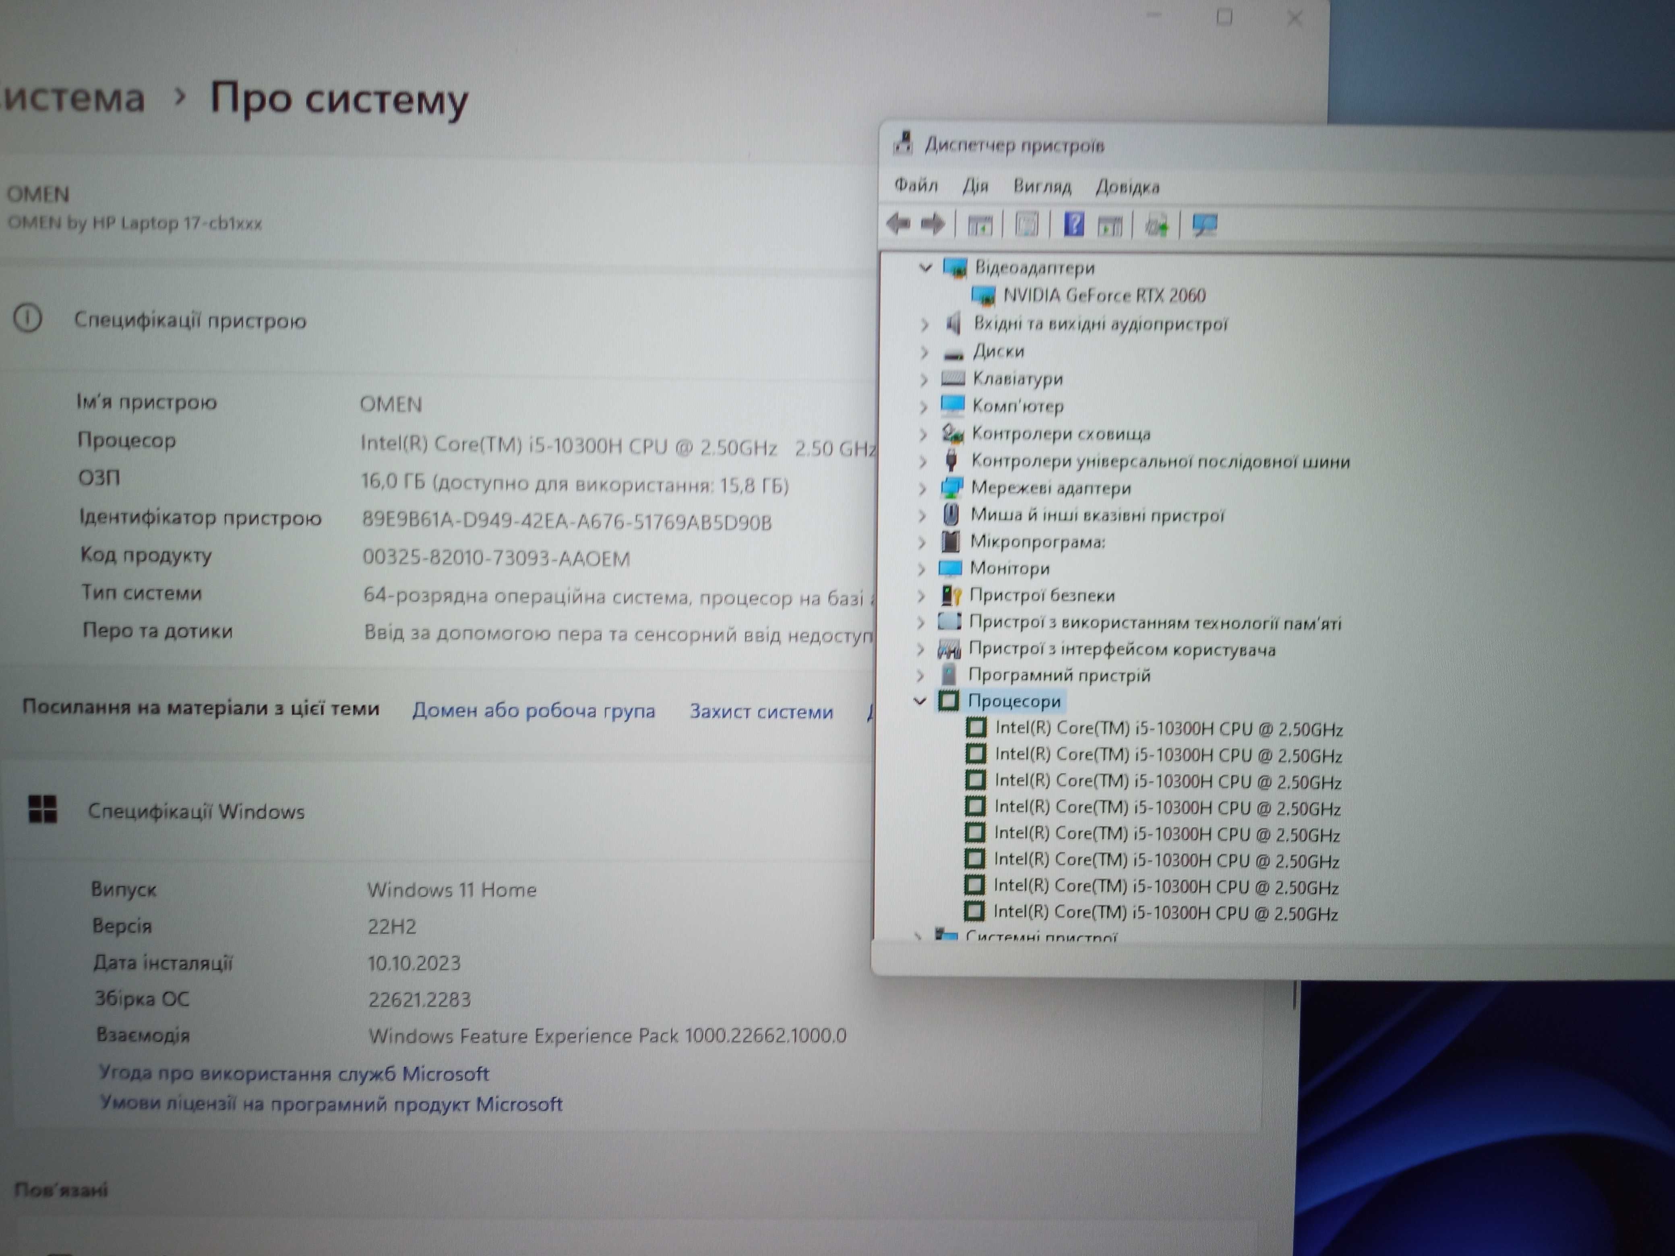The height and width of the screenshot is (1256, 1675).
Task: Collapse the Відеоадаптери tree node
Action: [x=924, y=267]
